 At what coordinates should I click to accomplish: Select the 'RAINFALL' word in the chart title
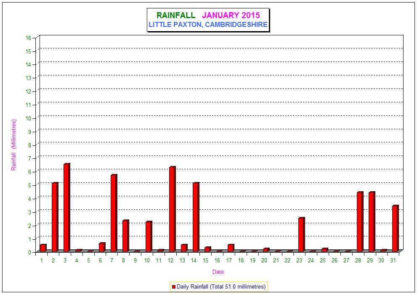coord(176,16)
